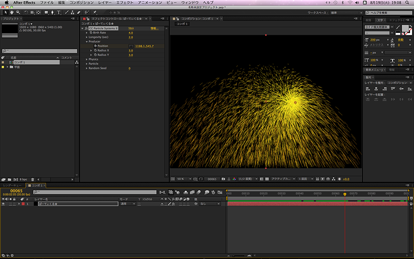Toggle Birth Rate stopwatch keyframing

[x=90, y=33]
